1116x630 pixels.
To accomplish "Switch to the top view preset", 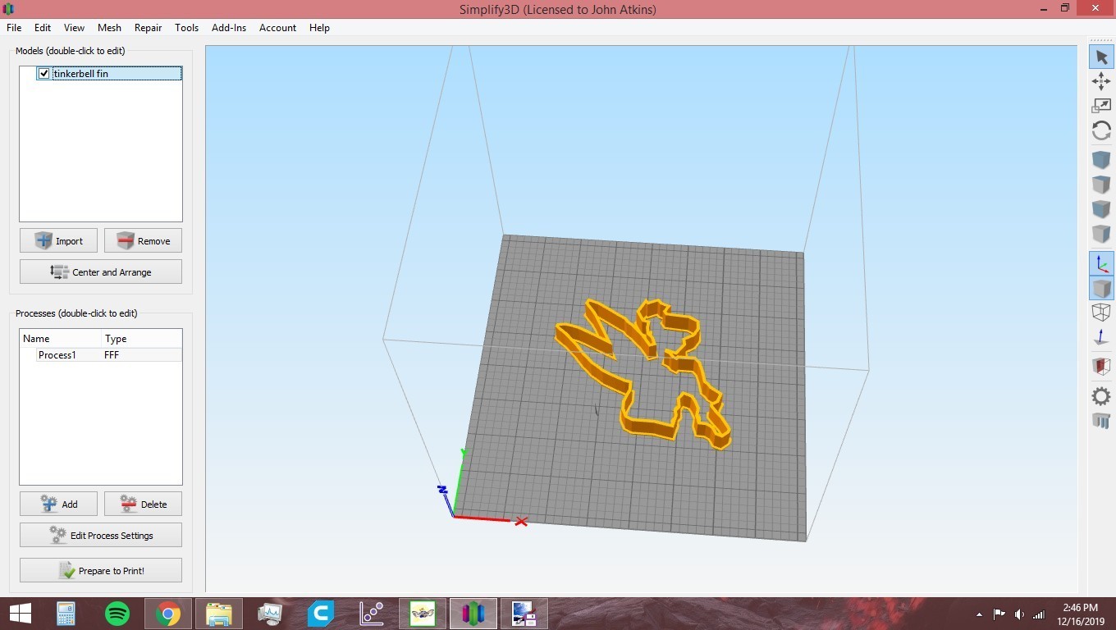I will pyautogui.click(x=1101, y=184).
